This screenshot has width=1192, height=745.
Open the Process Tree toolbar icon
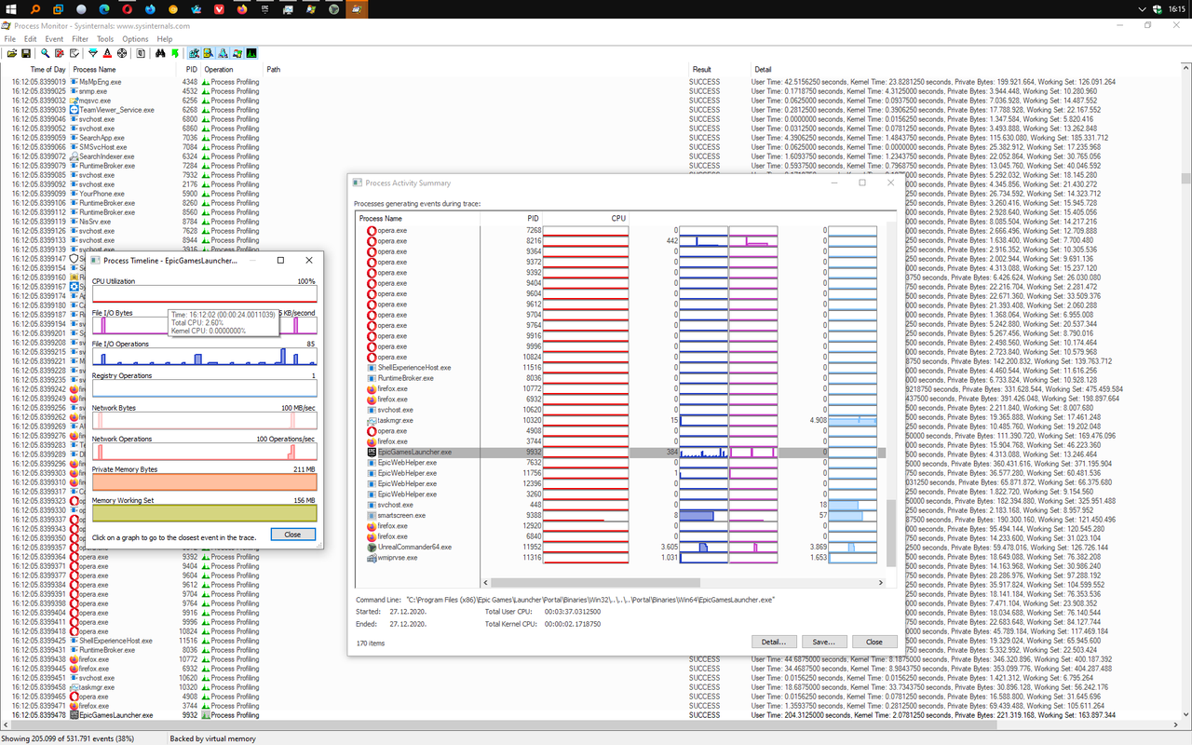(x=141, y=53)
